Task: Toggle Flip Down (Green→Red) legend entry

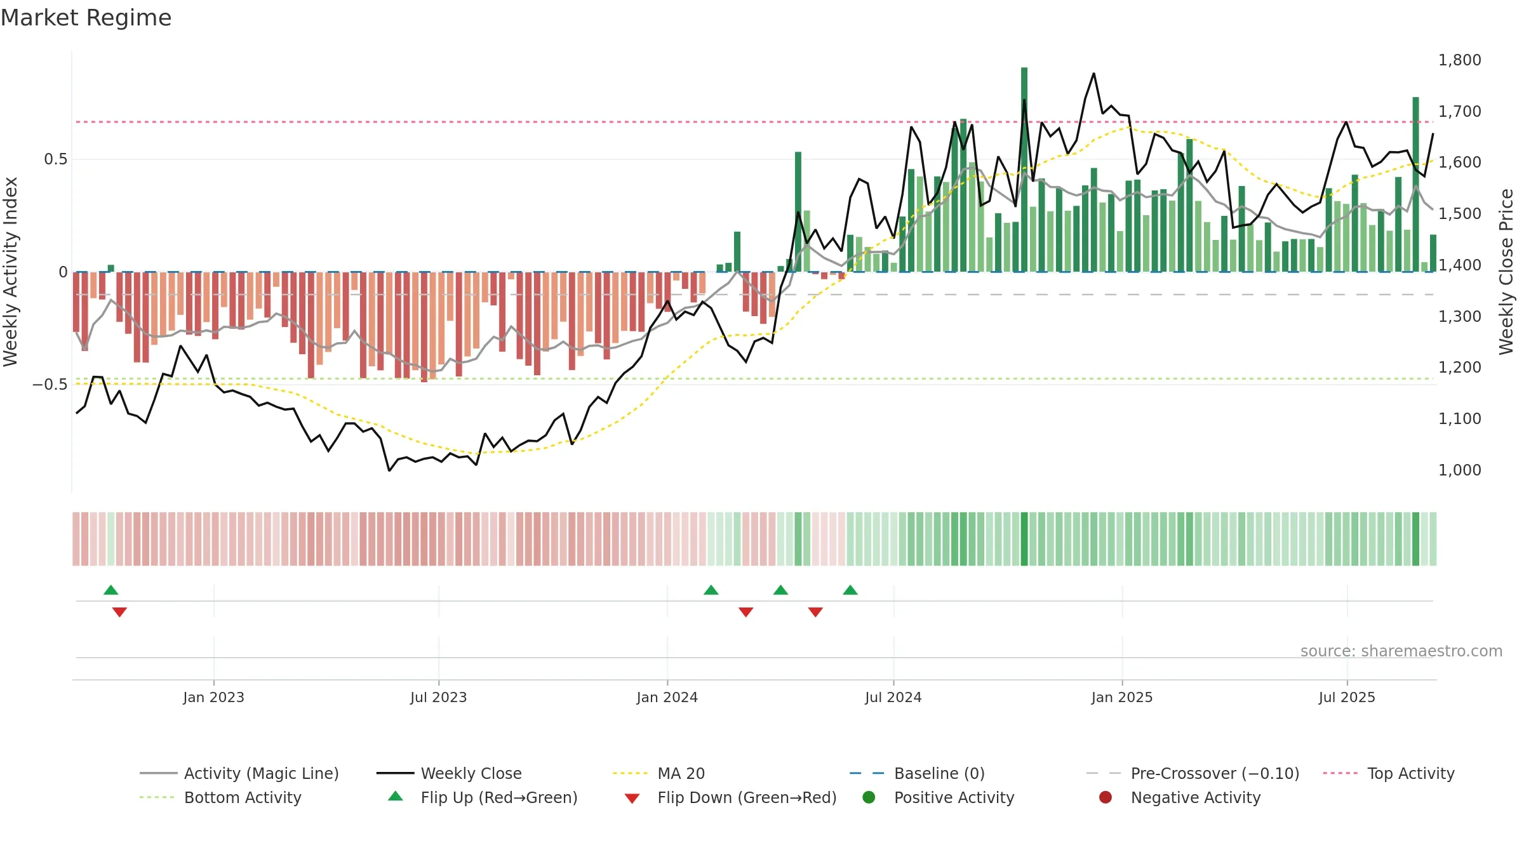Action: pyautogui.click(x=730, y=797)
